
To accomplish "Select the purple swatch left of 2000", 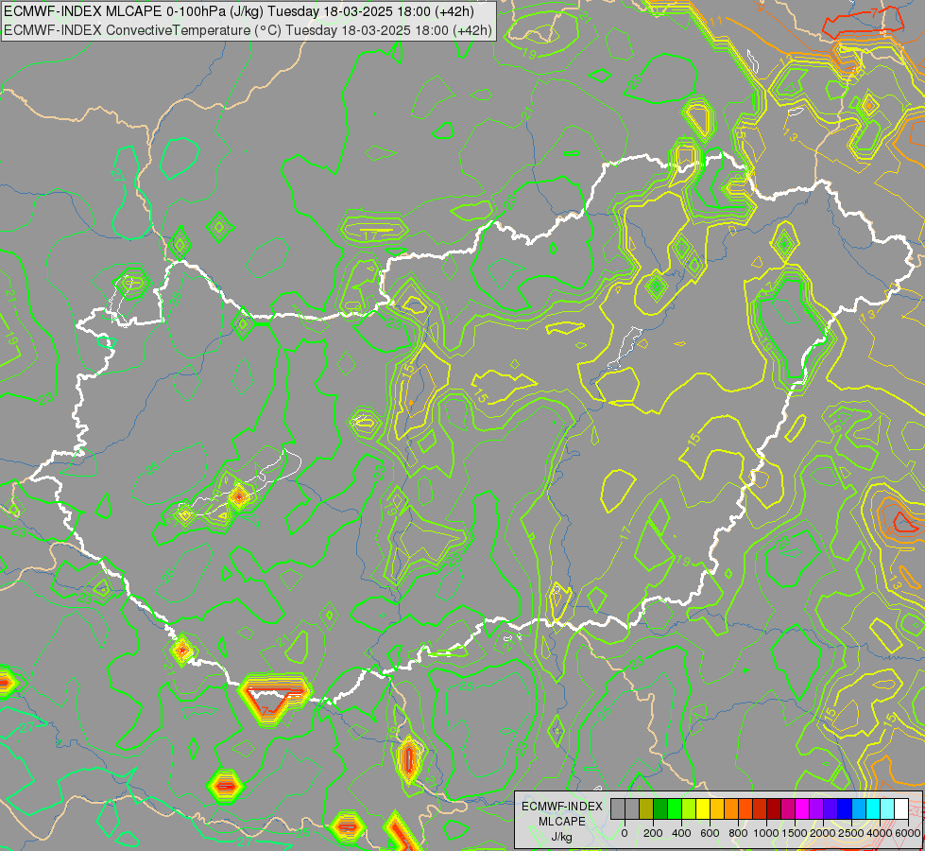I will tap(816, 809).
